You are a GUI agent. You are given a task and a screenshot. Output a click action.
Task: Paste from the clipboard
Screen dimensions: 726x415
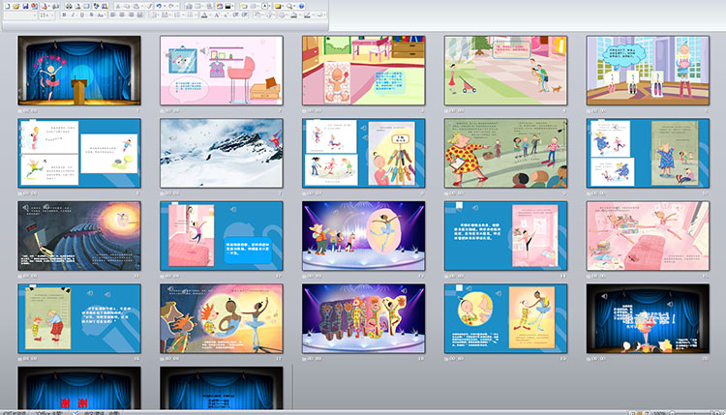[136, 6]
